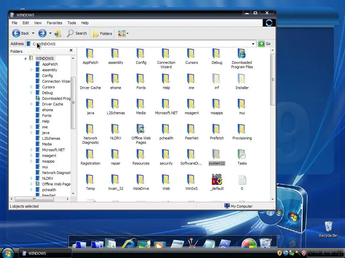Click the file list vertical scrollbar thumb
The width and height of the screenshot is (345, 258).
(272, 79)
